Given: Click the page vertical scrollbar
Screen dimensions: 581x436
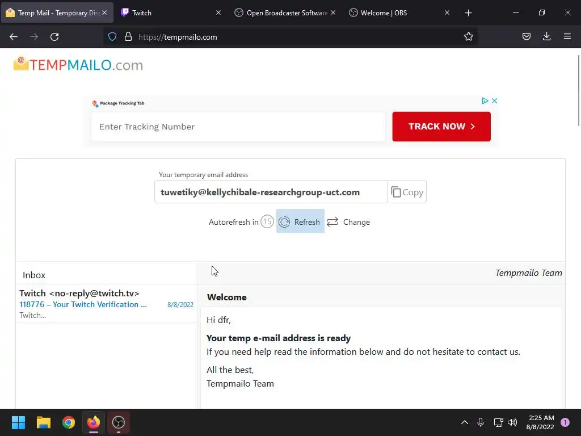Looking at the screenshot, I should pyautogui.click(x=578, y=91).
